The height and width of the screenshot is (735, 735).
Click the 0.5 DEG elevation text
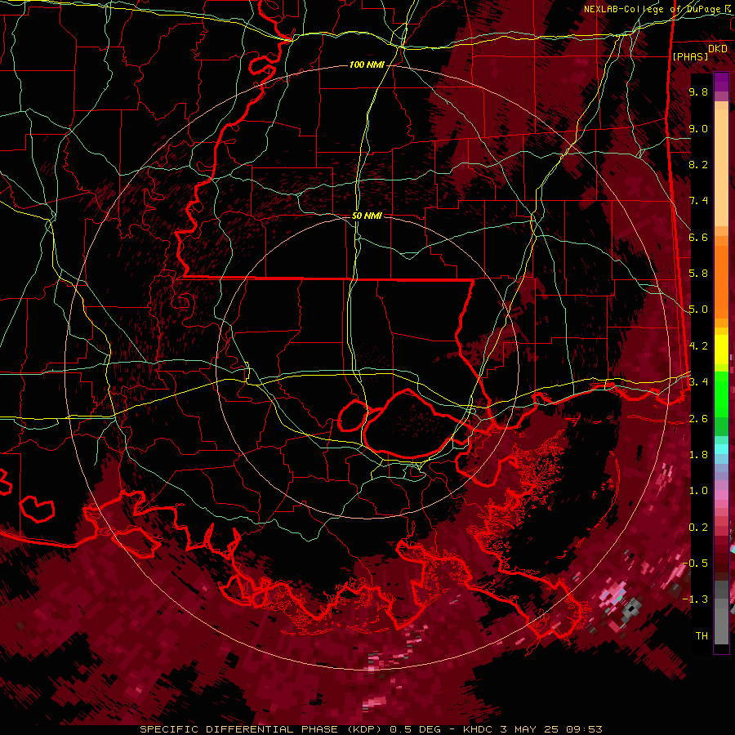(416, 729)
